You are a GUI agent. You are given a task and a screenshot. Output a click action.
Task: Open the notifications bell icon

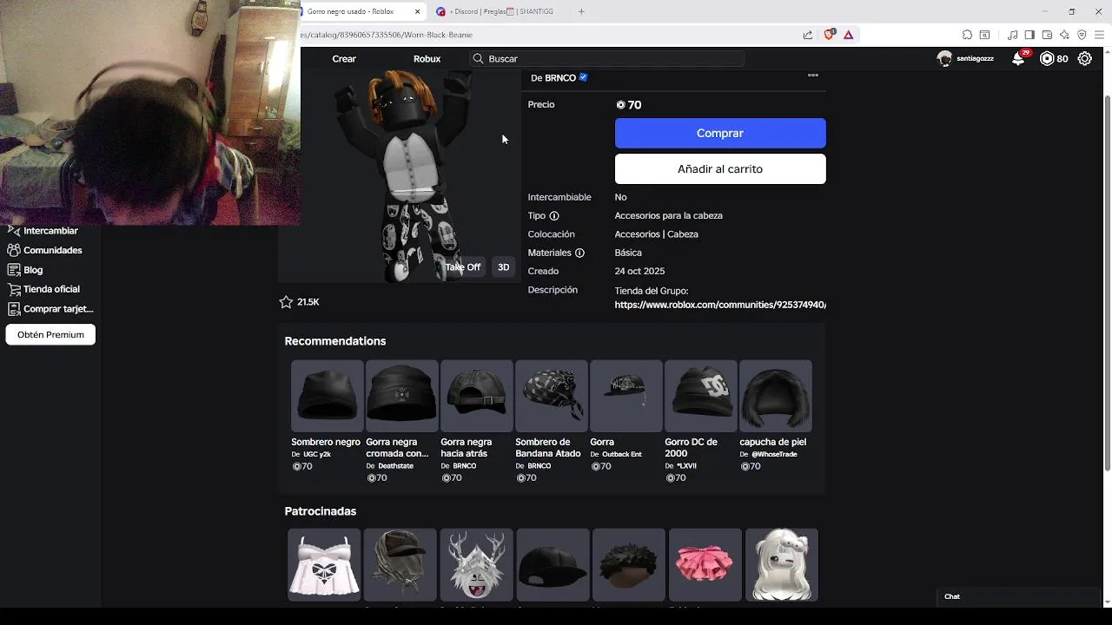click(1018, 59)
